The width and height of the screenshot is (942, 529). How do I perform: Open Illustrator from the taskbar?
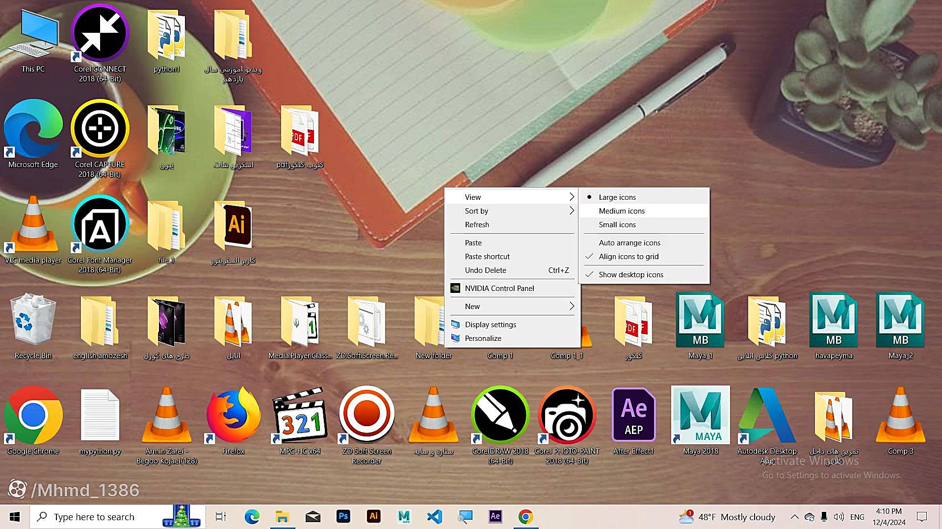pyautogui.click(x=374, y=516)
